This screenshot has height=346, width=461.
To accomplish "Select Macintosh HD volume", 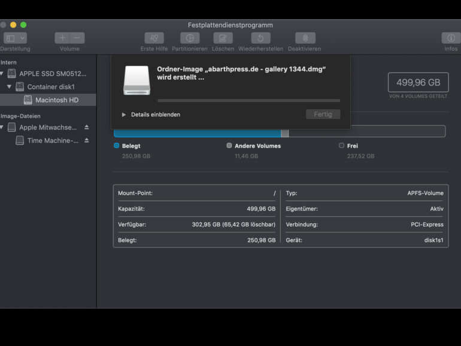I will point(48,100).
